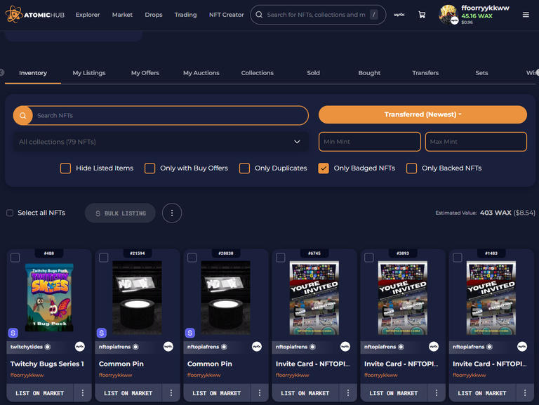This screenshot has width=539, height=405.
Task: Open the AtomicHub logo home link
Action: (x=34, y=15)
